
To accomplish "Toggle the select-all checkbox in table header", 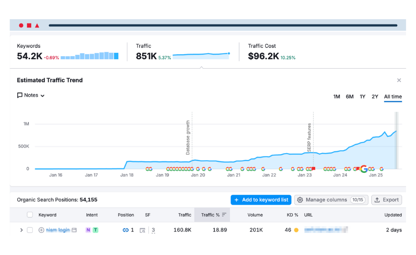I will 30,215.
